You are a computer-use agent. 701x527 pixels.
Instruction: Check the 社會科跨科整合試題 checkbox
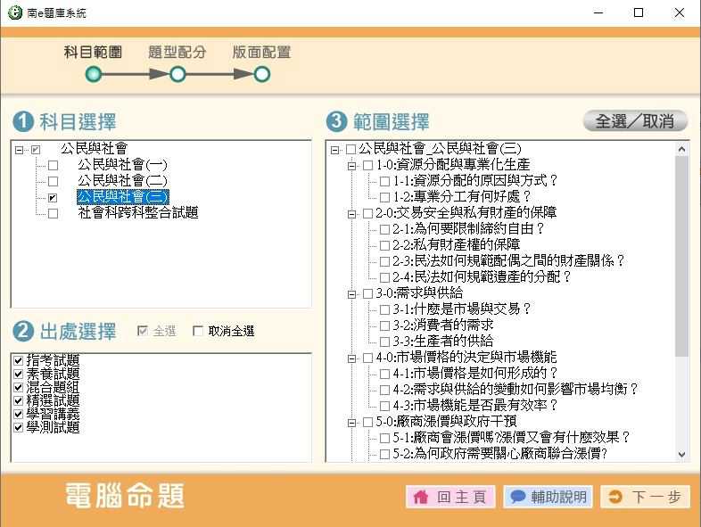pos(54,214)
